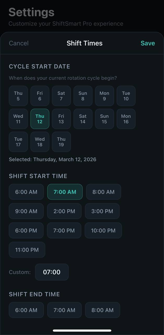Screen dimensions: 164x335
Task: Set shift start time to 6:00 AM
Action: [26, 192]
